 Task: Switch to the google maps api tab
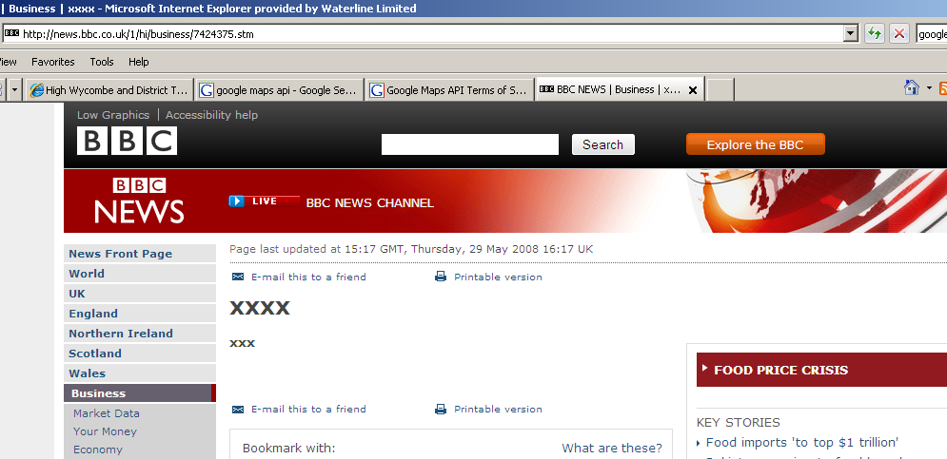(x=278, y=90)
